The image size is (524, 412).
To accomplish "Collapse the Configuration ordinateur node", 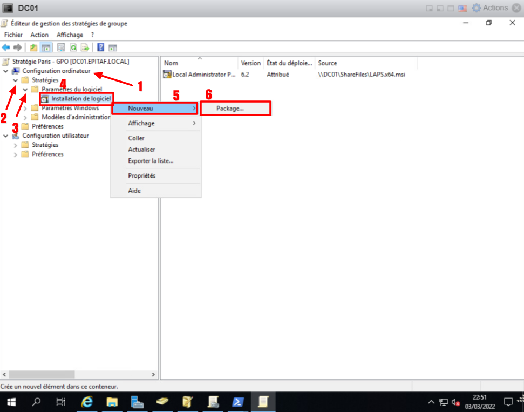I will 5,71.
